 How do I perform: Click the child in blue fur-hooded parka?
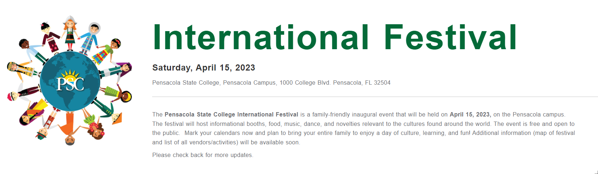(89, 38)
